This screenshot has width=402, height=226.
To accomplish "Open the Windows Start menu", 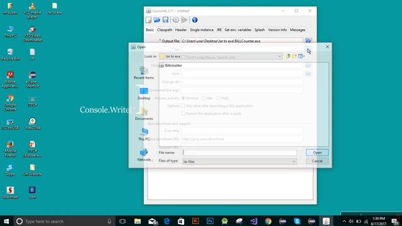I will pos(6,221).
